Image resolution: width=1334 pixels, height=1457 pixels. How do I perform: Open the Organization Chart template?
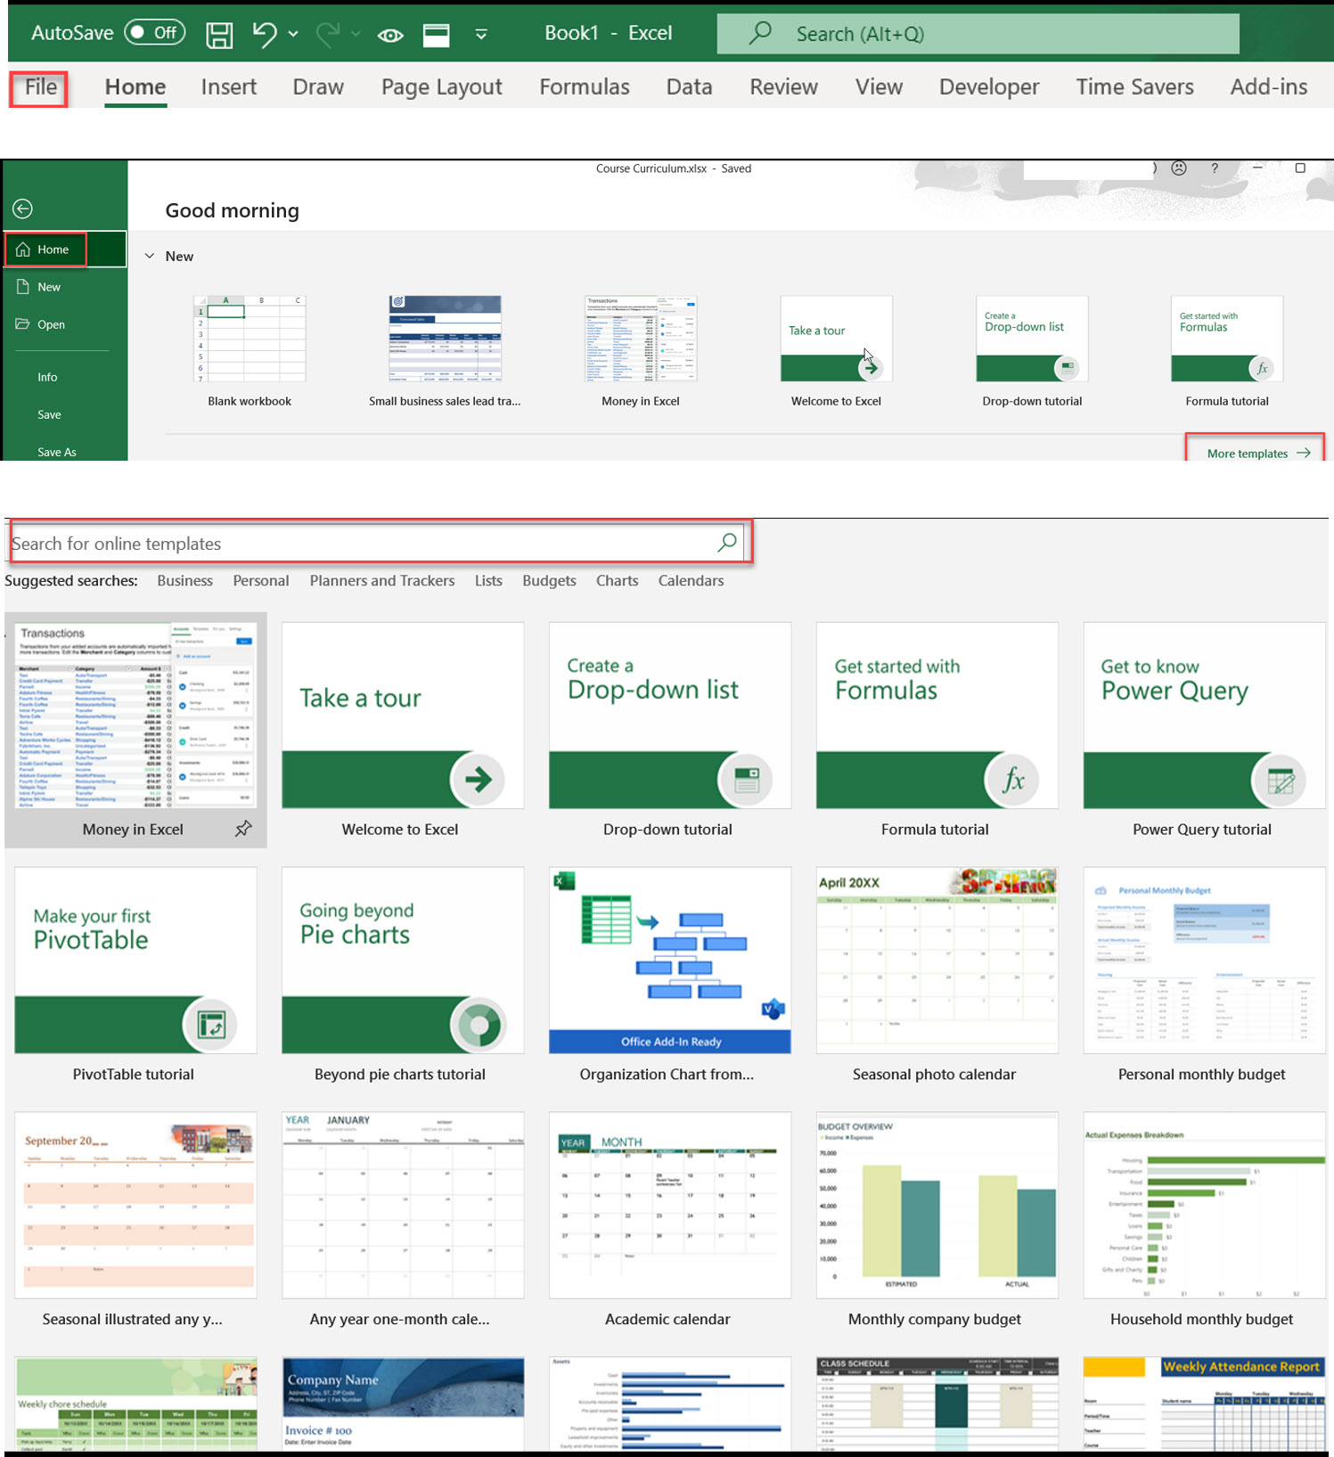pyautogui.click(x=670, y=961)
